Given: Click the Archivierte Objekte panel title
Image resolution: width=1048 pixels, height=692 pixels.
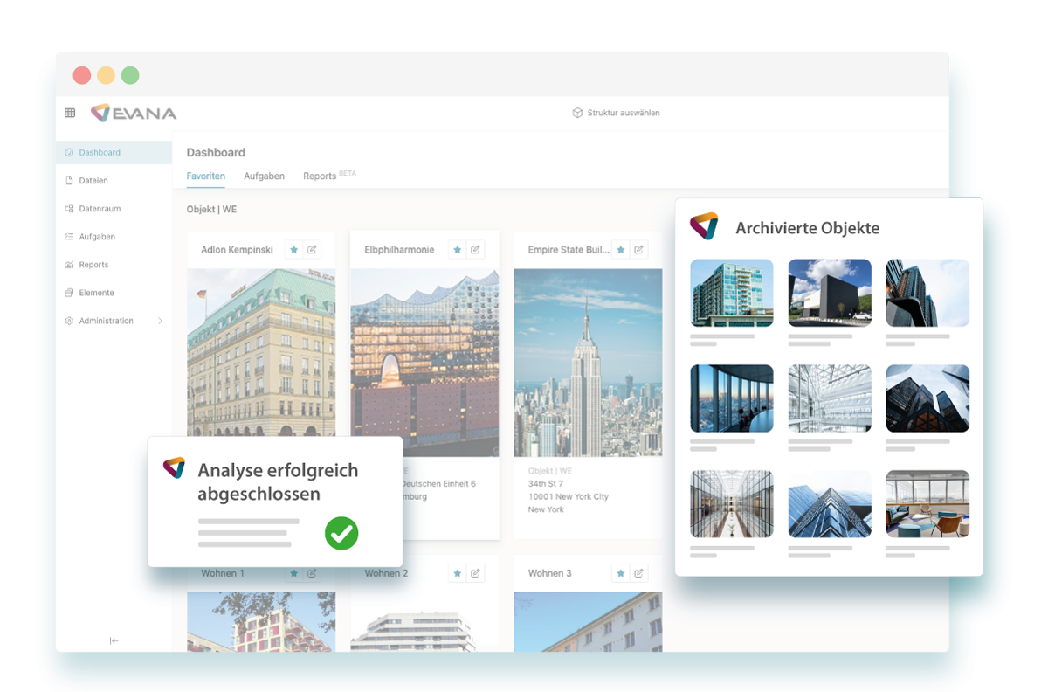Looking at the screenshot, I should coord(807,228).
